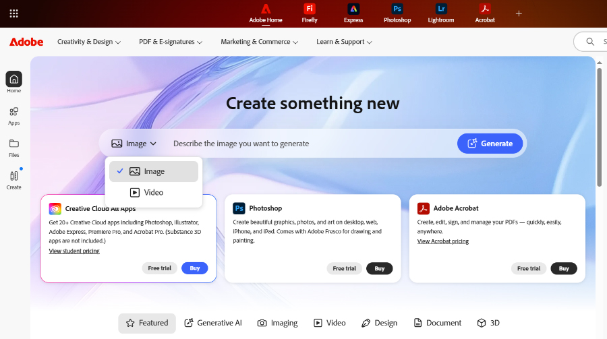Select the Document tab
The height and width of the screenshot is (339, 607).
[x=438, y=323]
